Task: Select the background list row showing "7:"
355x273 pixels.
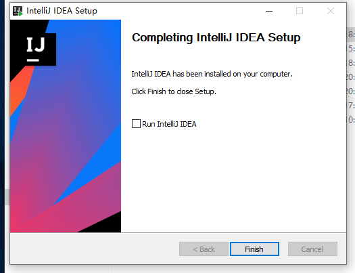Action: tap(351, 106)
